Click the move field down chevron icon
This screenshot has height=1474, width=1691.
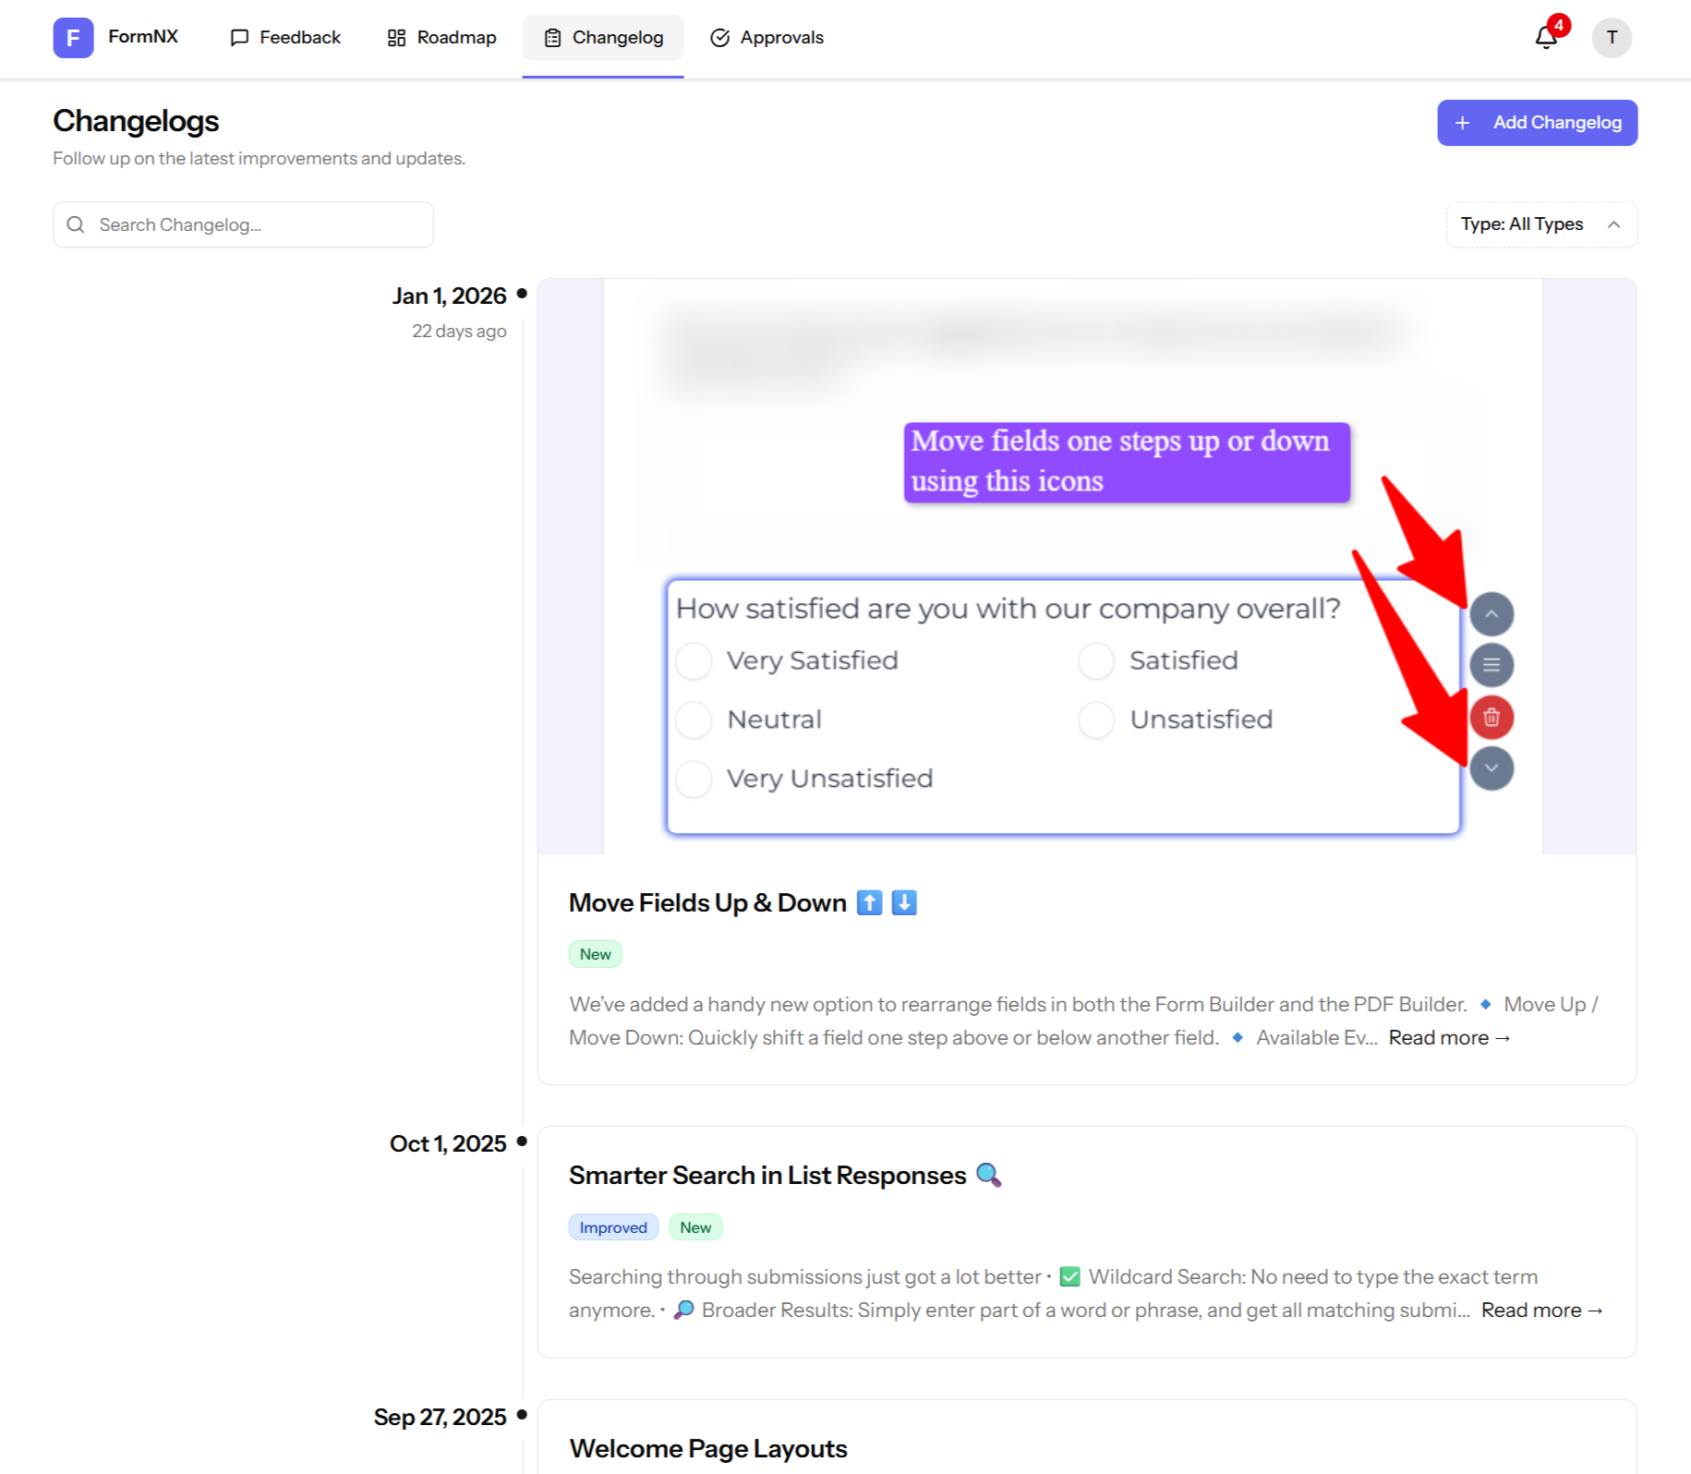(1491, 768)
